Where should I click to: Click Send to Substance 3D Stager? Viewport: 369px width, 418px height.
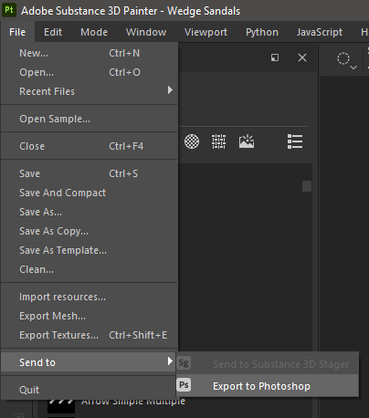click(267, 363)
